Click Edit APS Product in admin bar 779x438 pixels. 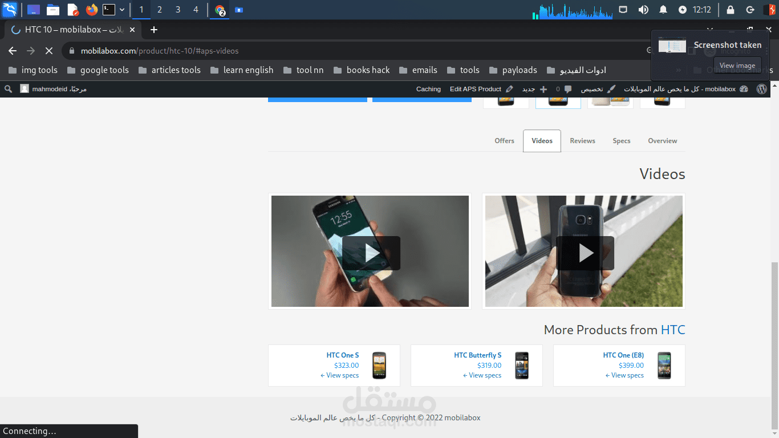[x=481, y=89]
